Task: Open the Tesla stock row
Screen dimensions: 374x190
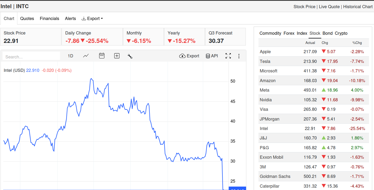Action: coord(314,61)
